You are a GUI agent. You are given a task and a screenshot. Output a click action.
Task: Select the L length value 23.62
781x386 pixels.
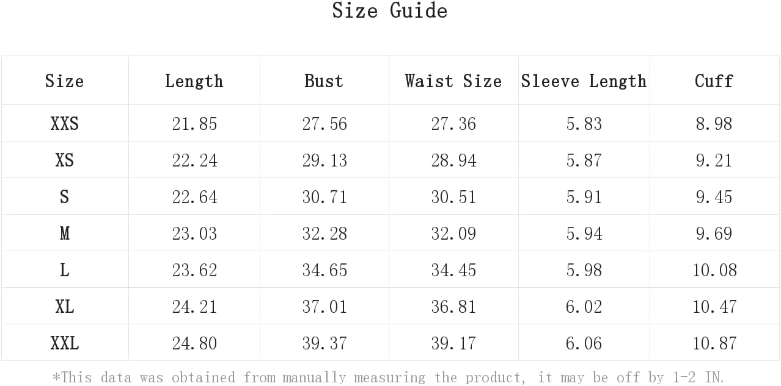(194, 270)
